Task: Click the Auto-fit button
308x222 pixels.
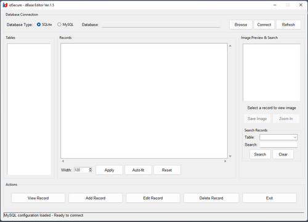Action: pos(138,170)
